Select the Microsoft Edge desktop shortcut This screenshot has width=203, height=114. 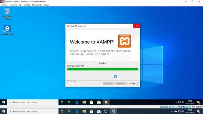click(x=7, y=30)
